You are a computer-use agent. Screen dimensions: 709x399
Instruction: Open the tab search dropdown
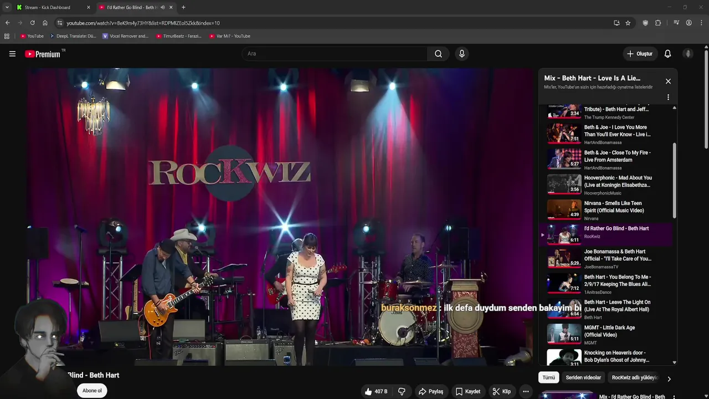coord(7,7)
